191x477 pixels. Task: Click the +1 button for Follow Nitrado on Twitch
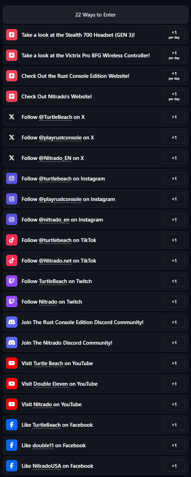tap(174, 301)
